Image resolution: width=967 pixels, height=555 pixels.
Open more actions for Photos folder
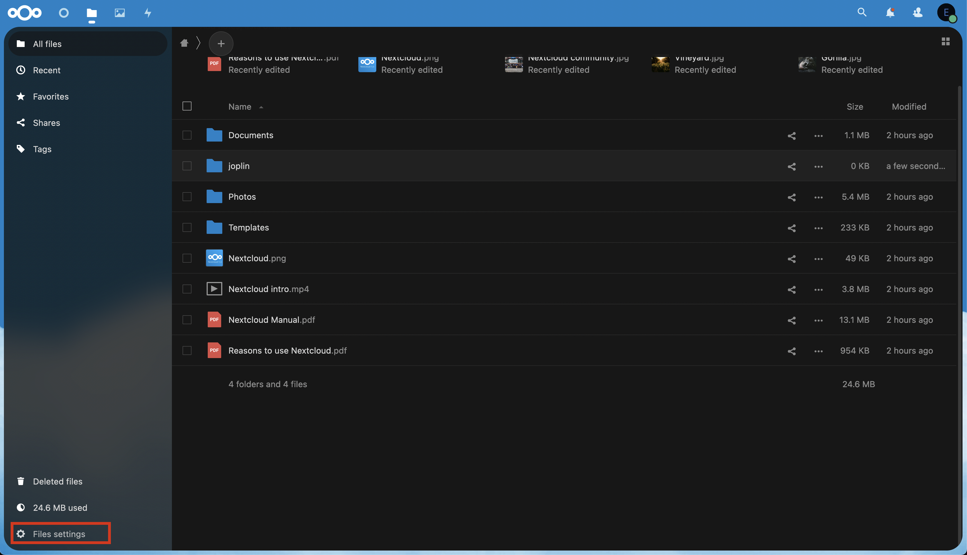point(818,197)
